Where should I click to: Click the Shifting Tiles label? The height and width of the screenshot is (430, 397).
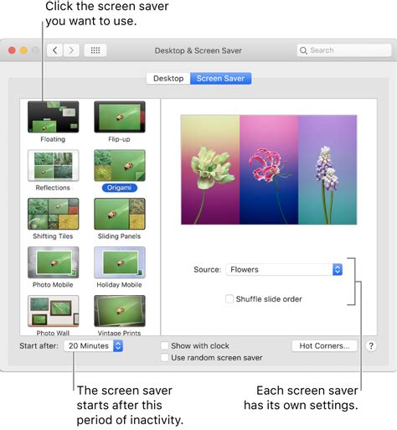[53, 236]
